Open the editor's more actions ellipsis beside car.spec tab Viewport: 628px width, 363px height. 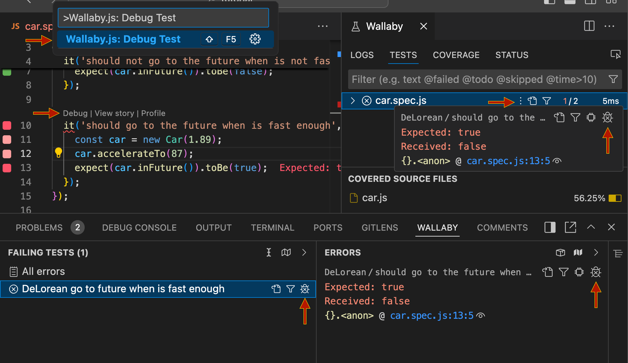323,26
